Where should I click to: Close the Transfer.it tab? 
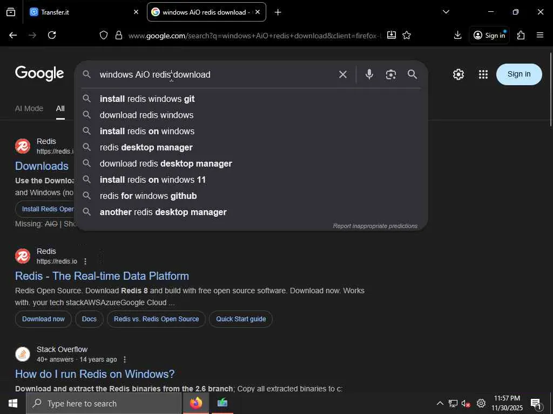pos(136,12)
